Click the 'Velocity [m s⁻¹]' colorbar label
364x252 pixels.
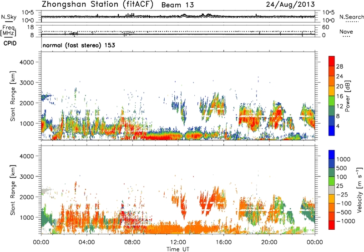pos(359,190)
